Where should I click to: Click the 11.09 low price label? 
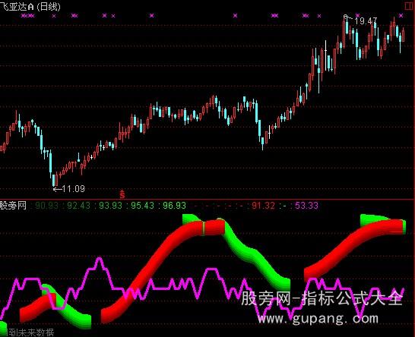[x=73, y=189]
